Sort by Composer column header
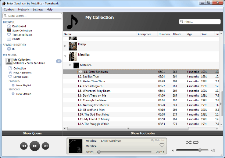Screen dimensions: 225x158 point(147,34)
